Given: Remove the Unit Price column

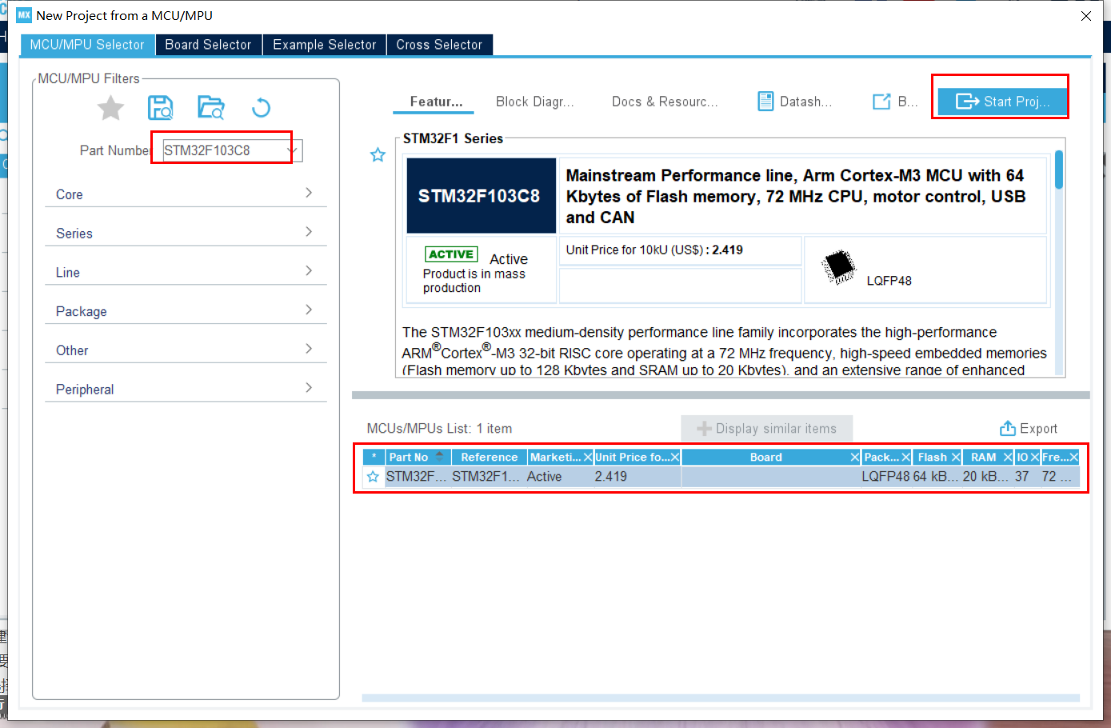Looking at the screenshot, I should (675, 457).
